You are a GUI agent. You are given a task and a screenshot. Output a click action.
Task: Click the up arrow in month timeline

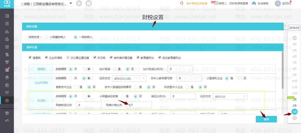[295, 38]
